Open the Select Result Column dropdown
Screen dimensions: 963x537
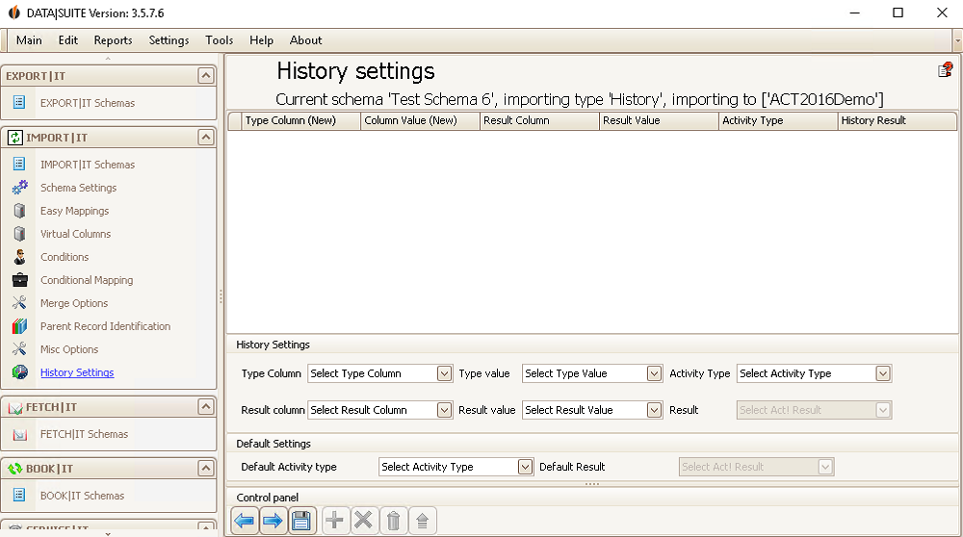[x=444, y=410]
